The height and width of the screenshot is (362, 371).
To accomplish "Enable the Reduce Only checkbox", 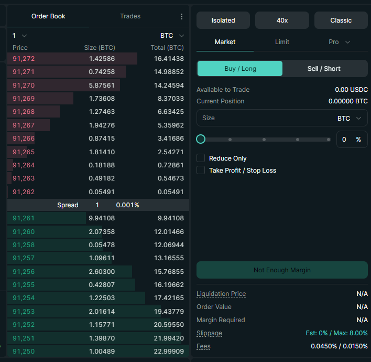I will coord(200,158).
